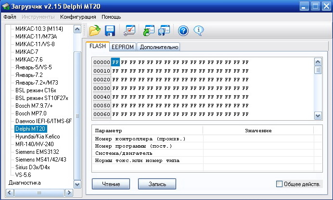Click the save floppy disk icon

tap(110, 31)
